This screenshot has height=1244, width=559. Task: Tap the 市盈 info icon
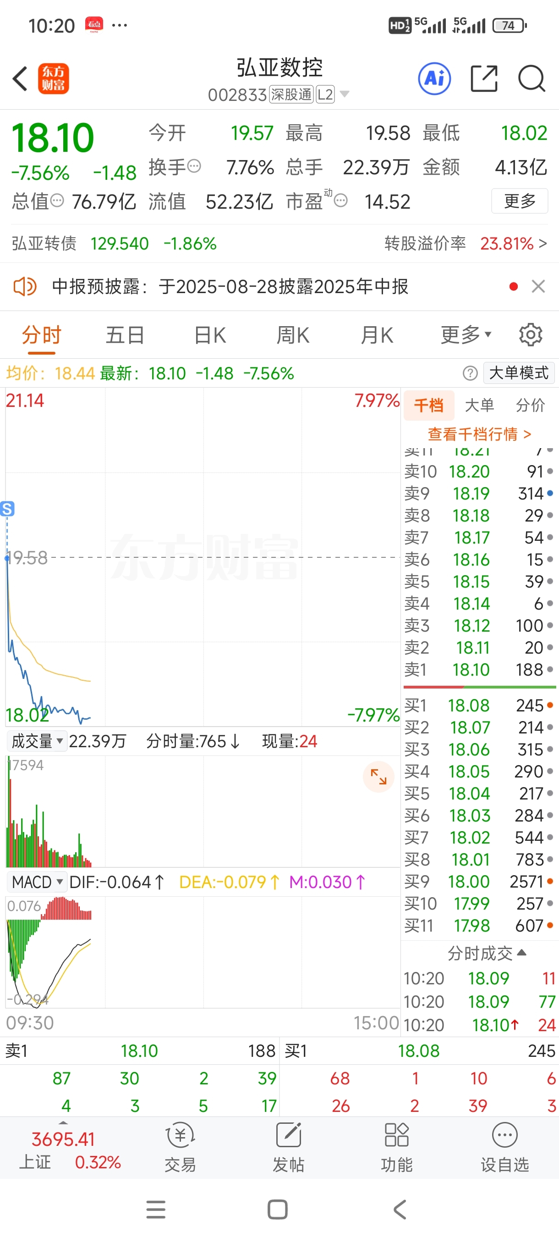(x=340, y=200)
